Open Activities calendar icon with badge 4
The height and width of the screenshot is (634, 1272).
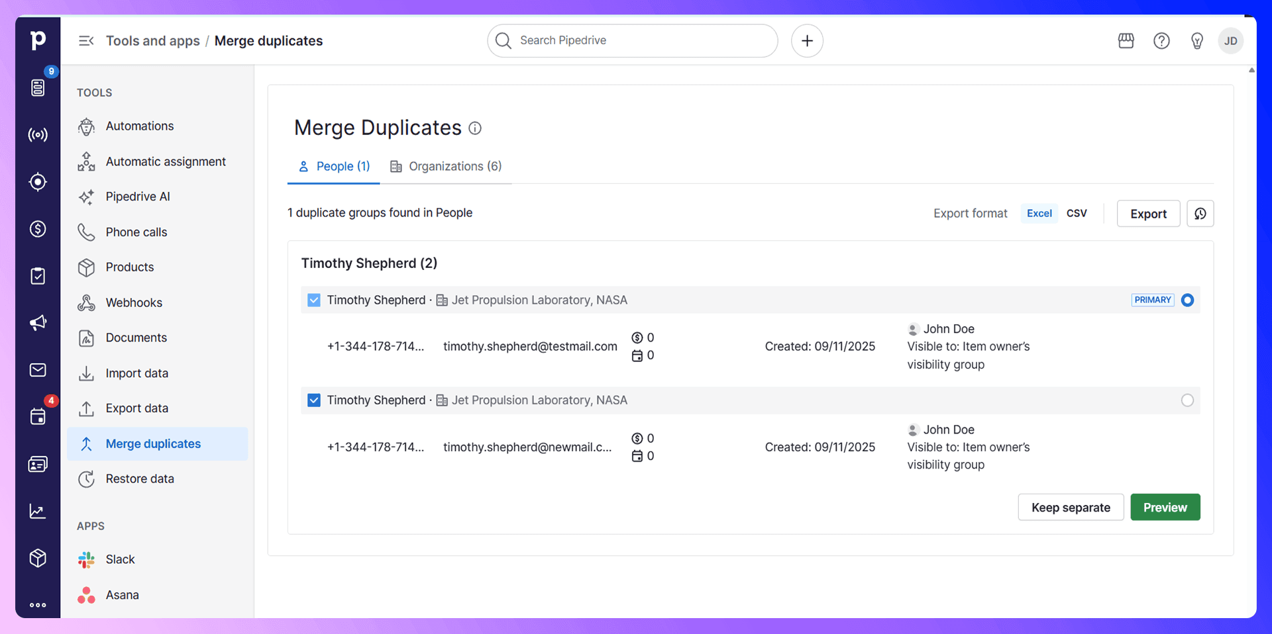(x=38, y=416)
